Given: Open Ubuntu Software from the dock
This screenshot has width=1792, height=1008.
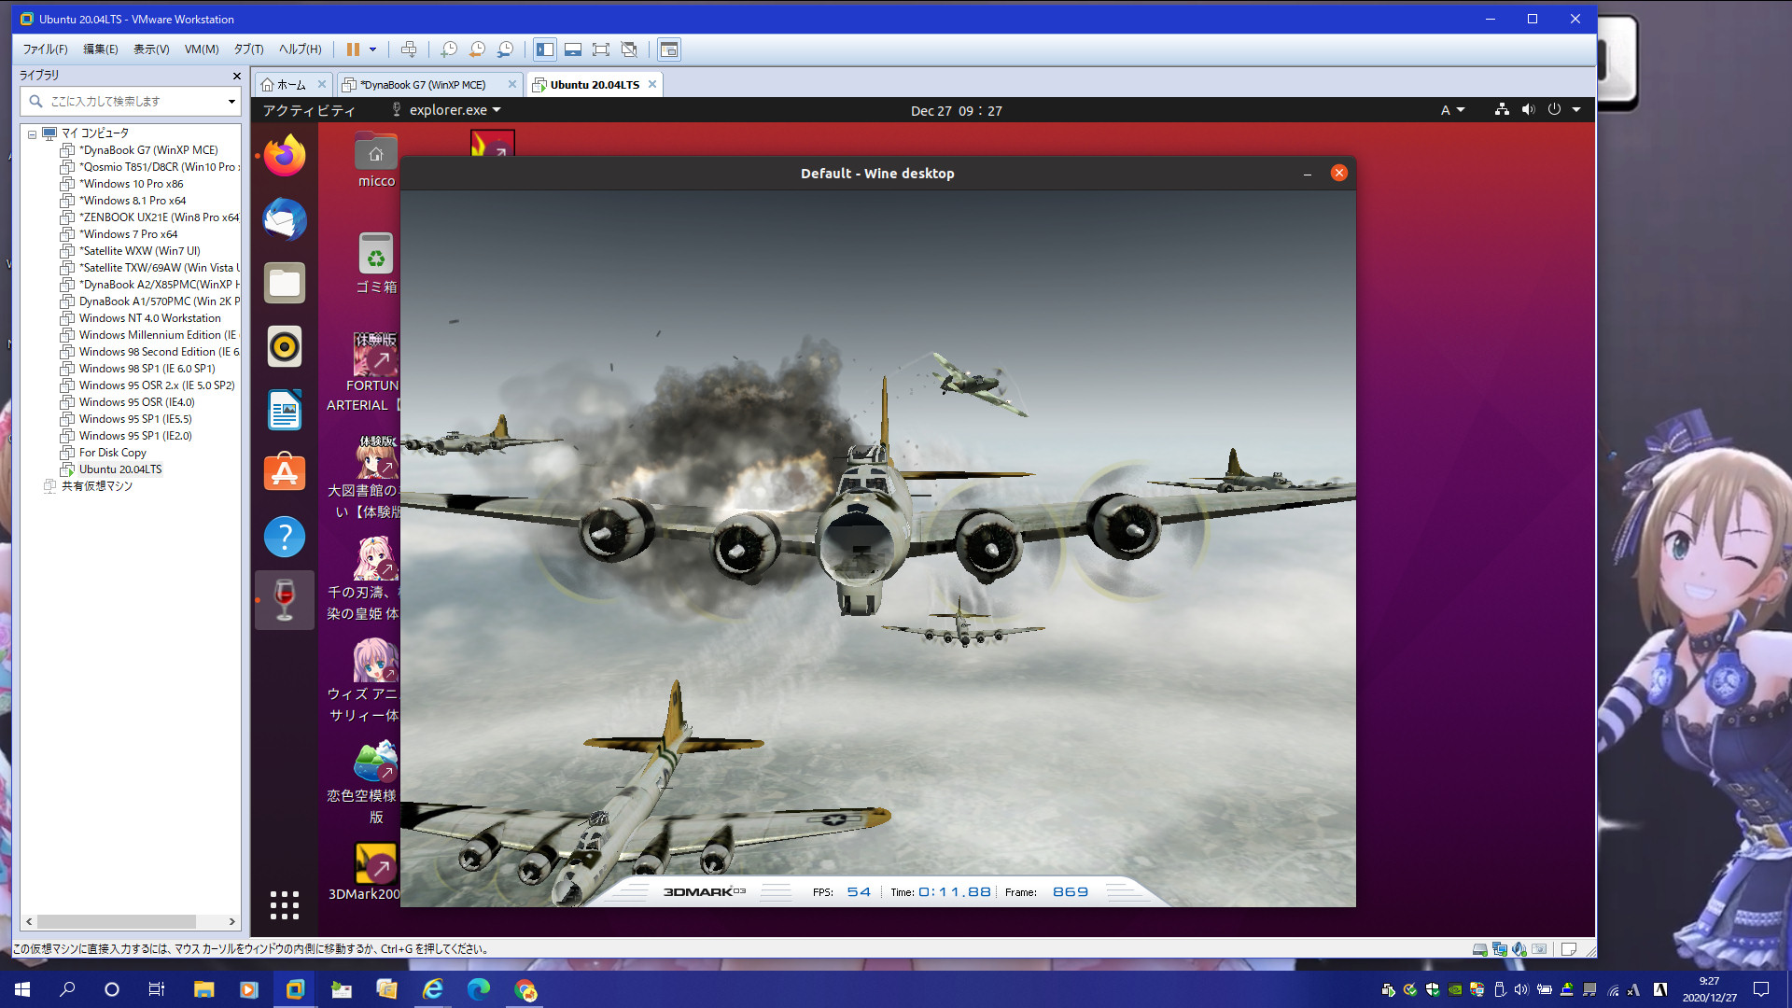Looking at the screenshot, I should (x=285, y=473).
